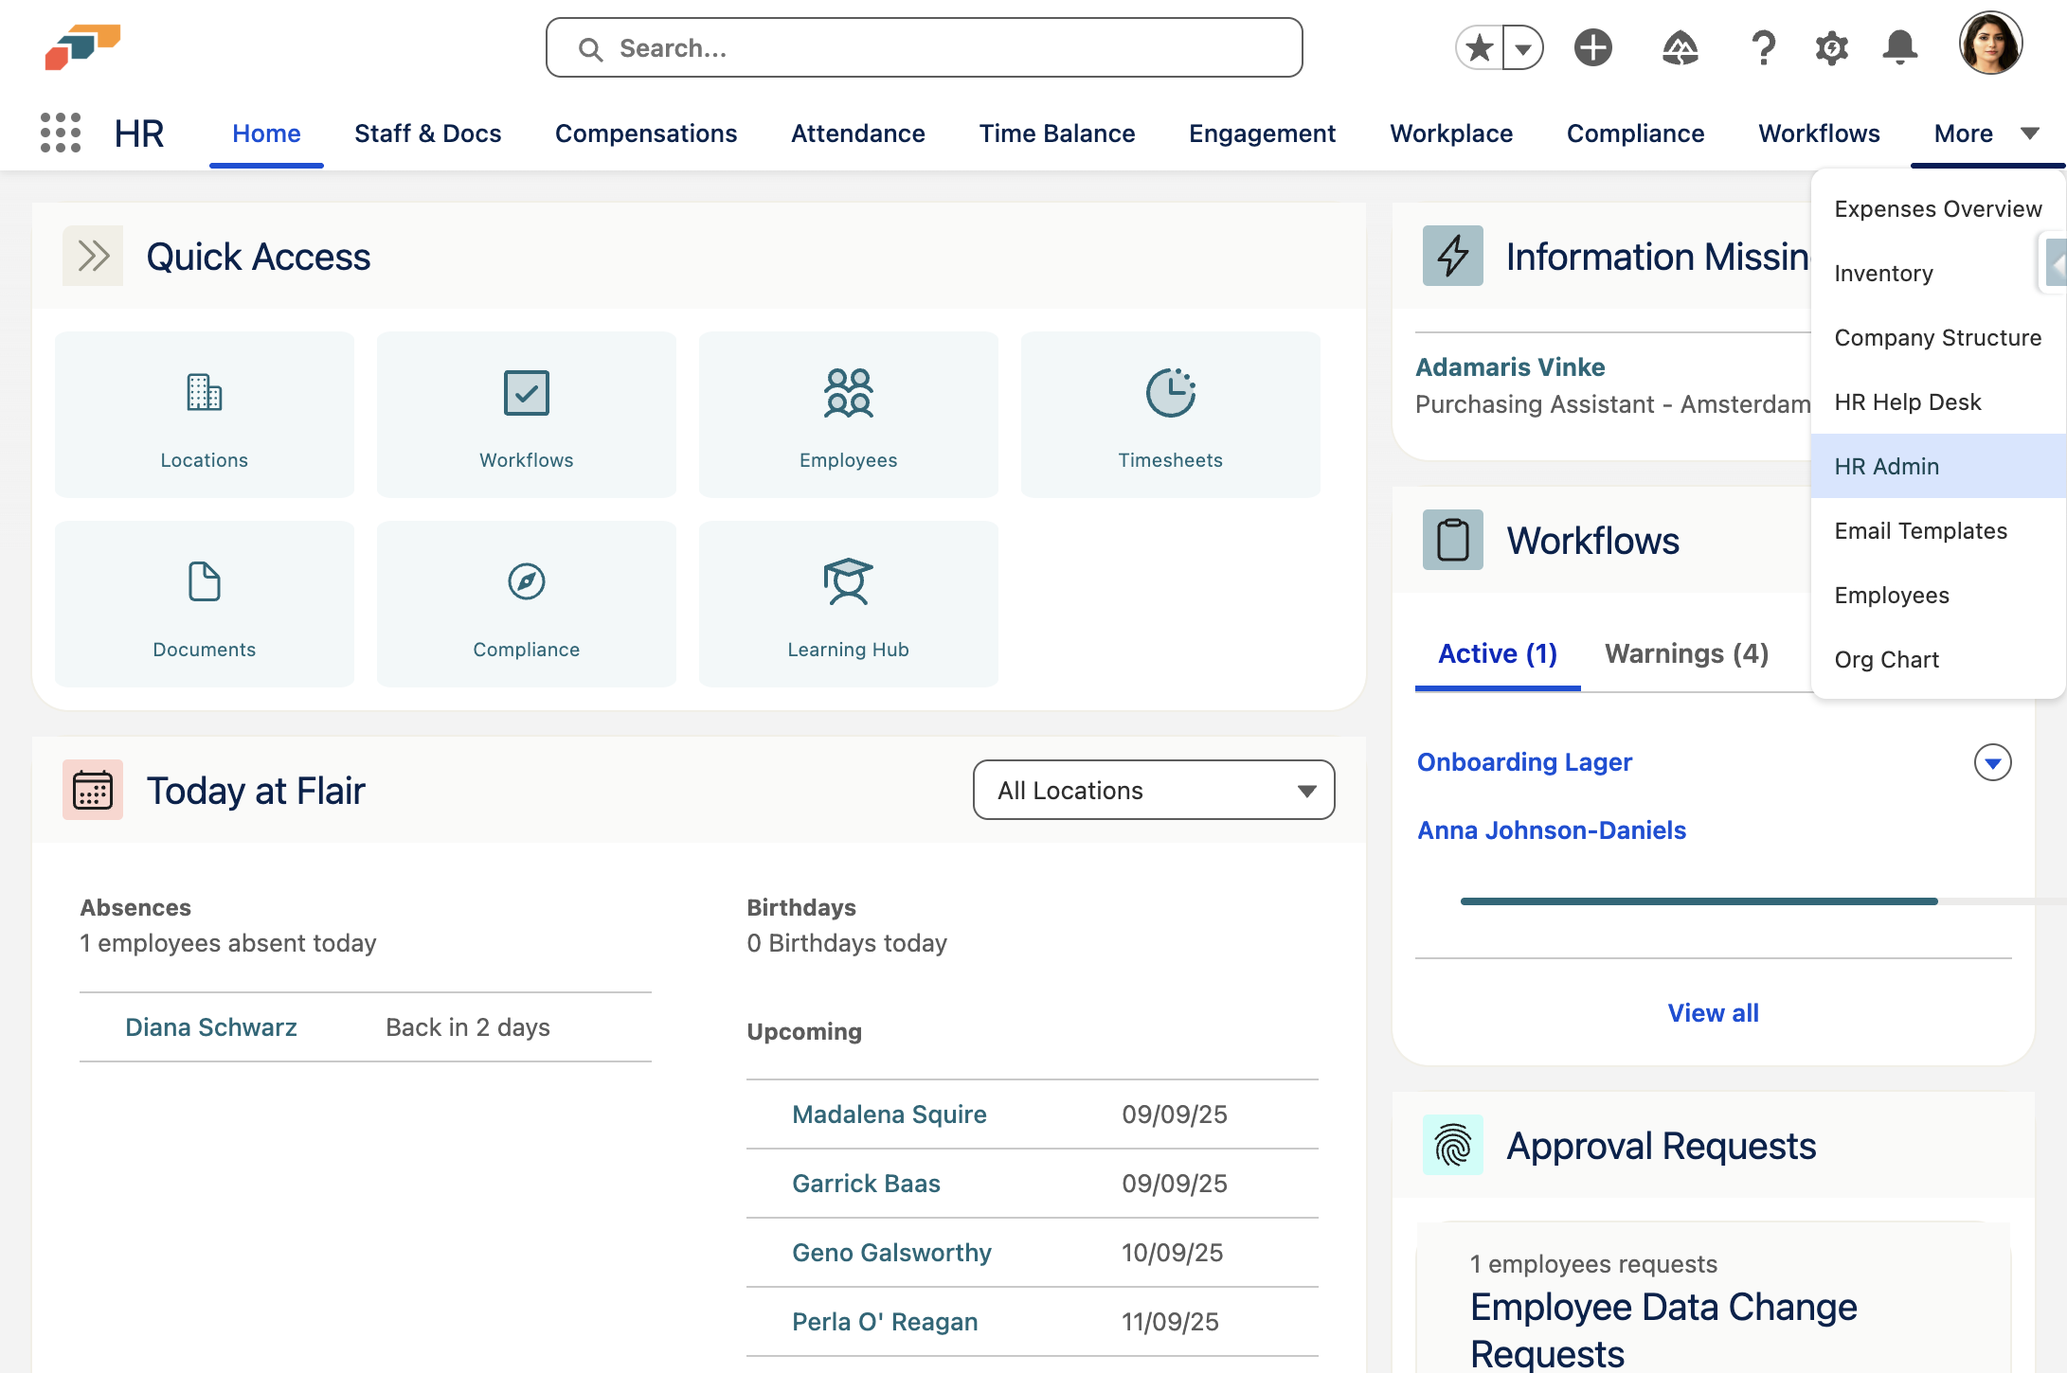Open the Locations quick access tile
The width and height of the screenshot is (2067, 1373).
pyautogui.click(x=204, y=414)
